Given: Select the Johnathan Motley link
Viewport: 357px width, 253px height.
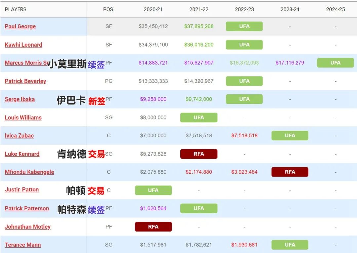Looking at the screenshot, I should 27,227.
